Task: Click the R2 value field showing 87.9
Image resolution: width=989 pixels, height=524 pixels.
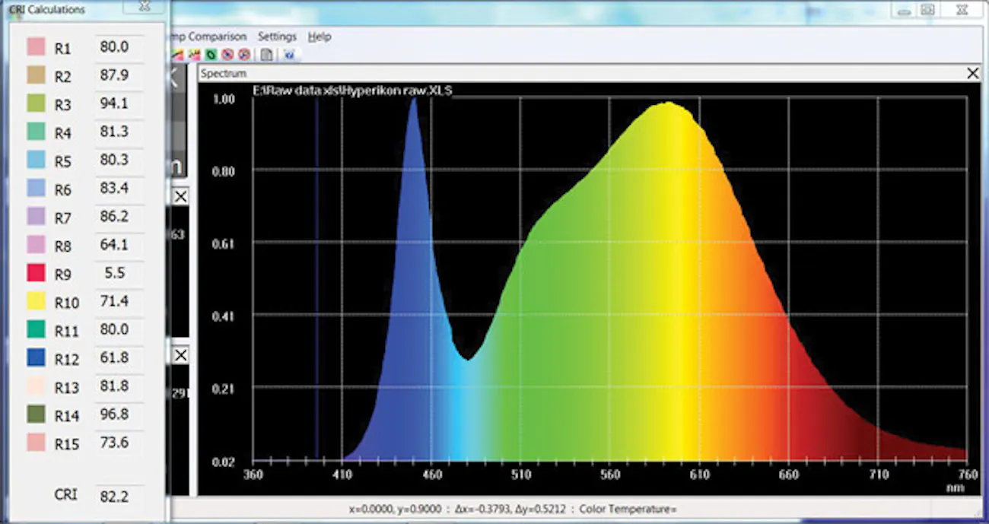Action: tap(119, 75)
